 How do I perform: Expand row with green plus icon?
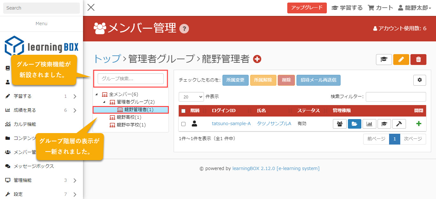pos(418,124)
